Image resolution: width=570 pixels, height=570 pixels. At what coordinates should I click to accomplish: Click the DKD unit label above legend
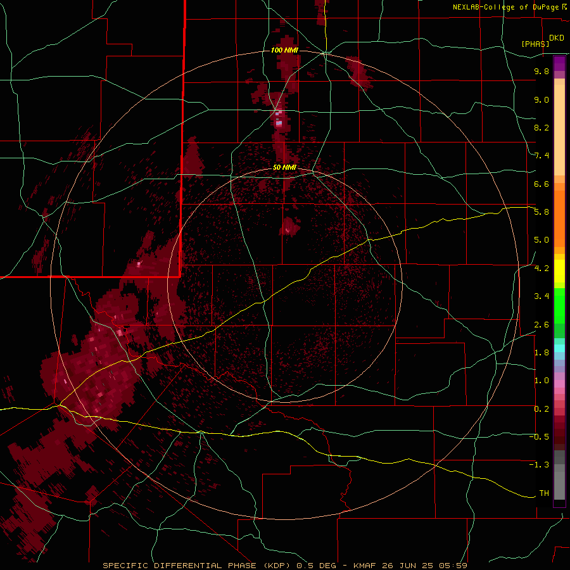(557, 38)
